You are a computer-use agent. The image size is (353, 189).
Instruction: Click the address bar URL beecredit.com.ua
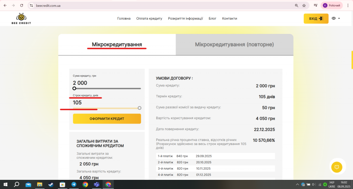(48, 6)
